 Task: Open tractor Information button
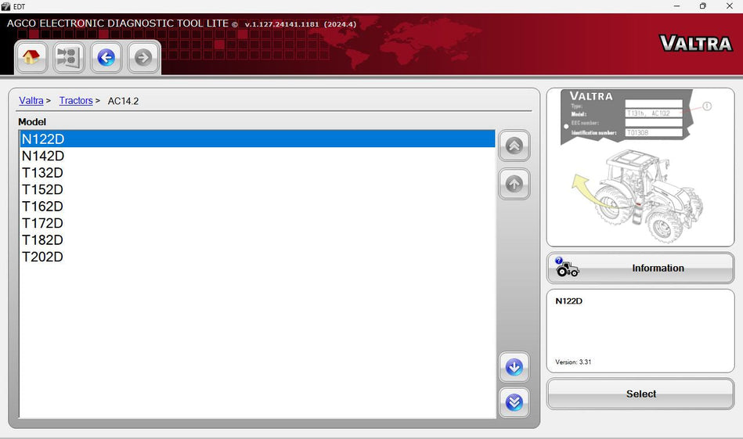[640, 268]
